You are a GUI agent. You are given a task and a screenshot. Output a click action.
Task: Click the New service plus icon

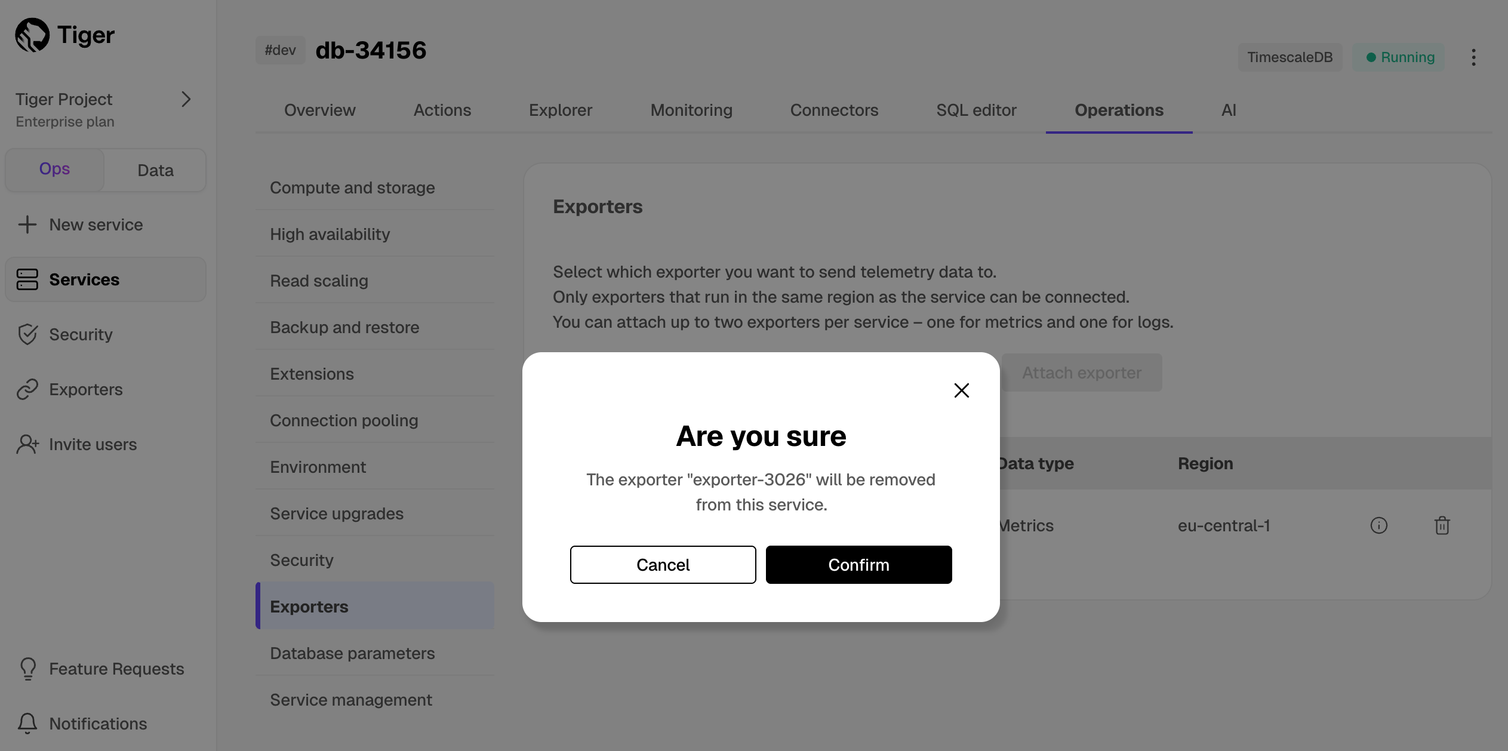pyautogui.click(x=27, y=225)
